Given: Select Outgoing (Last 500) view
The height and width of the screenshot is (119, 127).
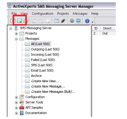Looking at the screenshot, I should point(45,49).
